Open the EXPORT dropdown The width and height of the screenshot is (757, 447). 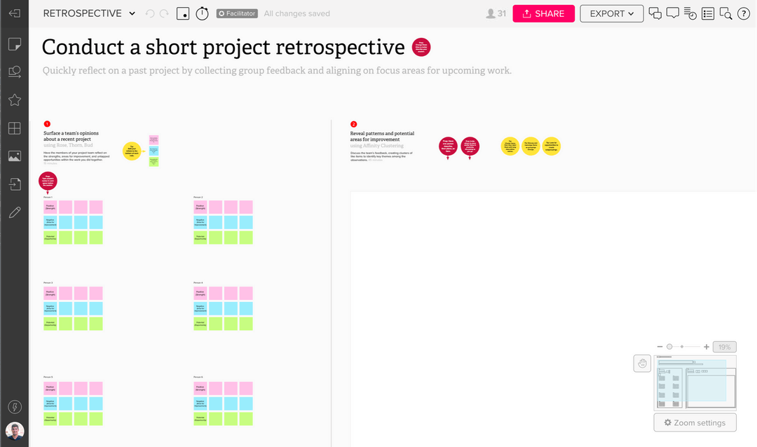click(x=611, y=13)
